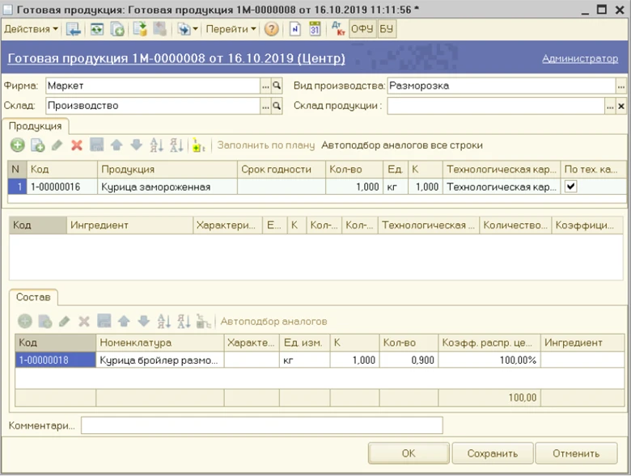Click into the Комментарий input field
Screen dimensions: 631x476
coord(261,425)
